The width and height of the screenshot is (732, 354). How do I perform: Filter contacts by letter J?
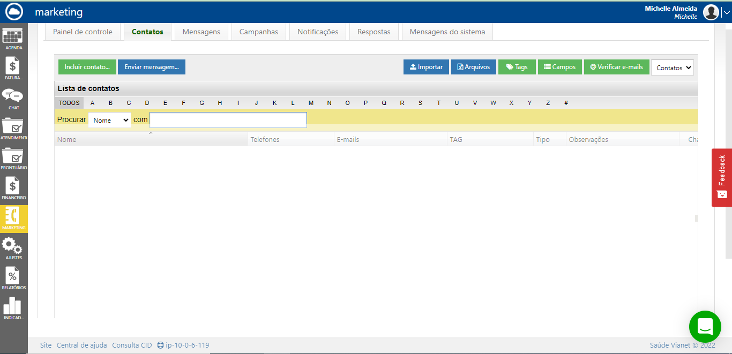pyautogui.click(x=257, y=103)
